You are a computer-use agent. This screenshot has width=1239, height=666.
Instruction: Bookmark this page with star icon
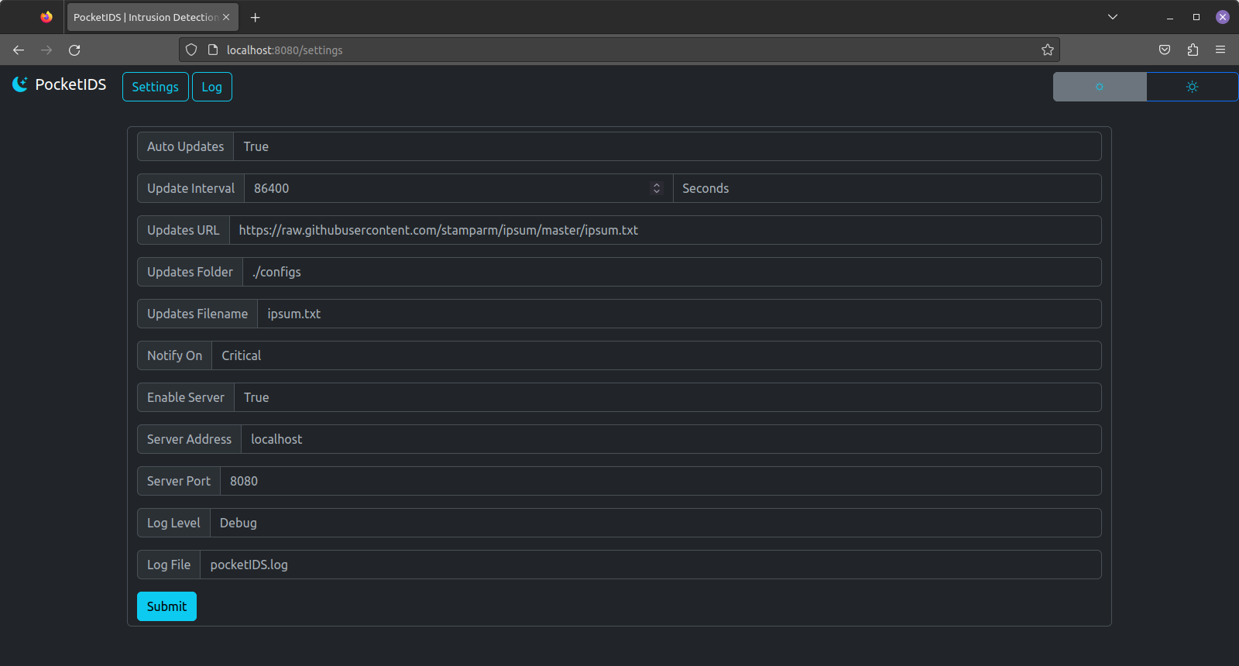(1048, 50)
